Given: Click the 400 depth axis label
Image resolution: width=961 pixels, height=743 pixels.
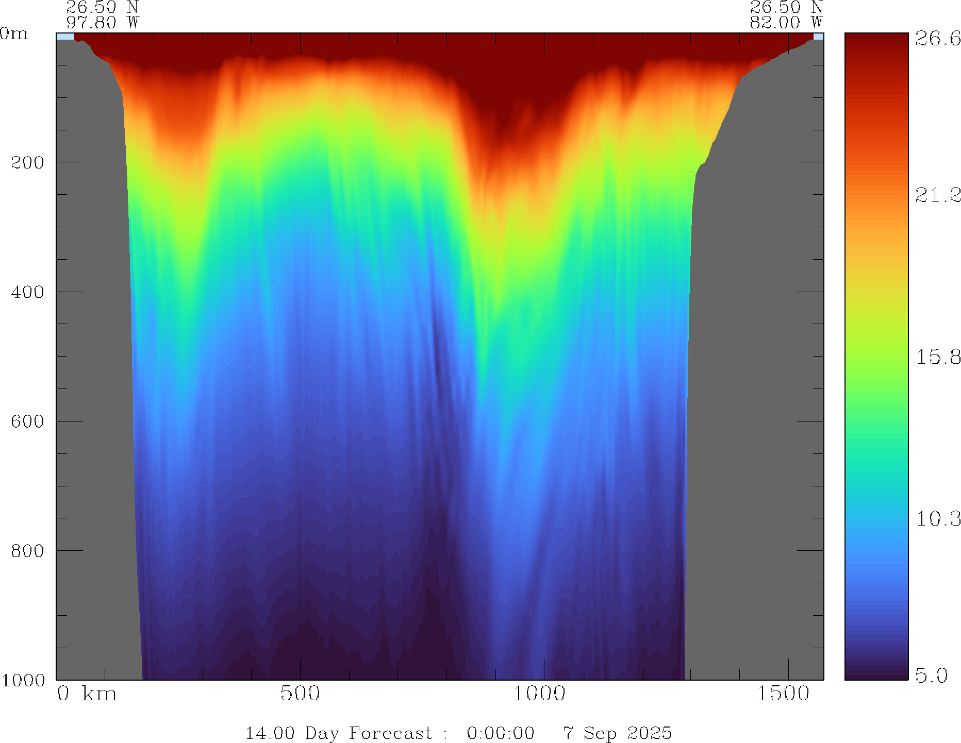Looking at the screenshot, I should (x=27, y=292).
